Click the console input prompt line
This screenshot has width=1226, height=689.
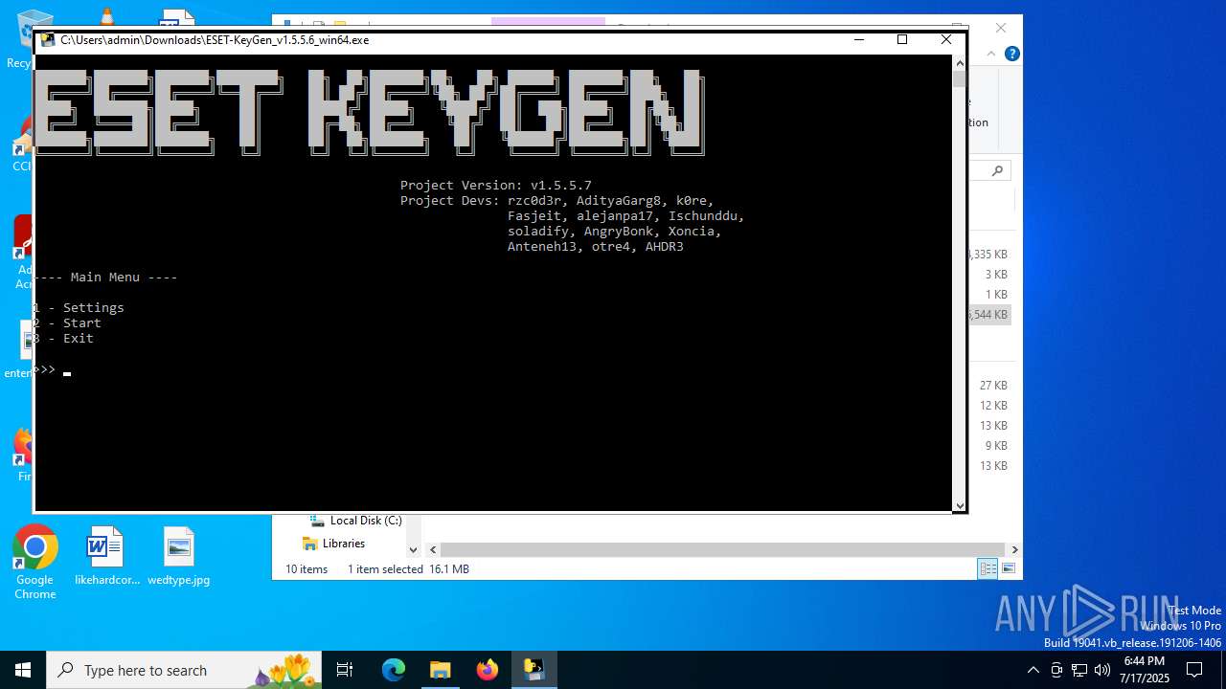[x=54, y=369]
